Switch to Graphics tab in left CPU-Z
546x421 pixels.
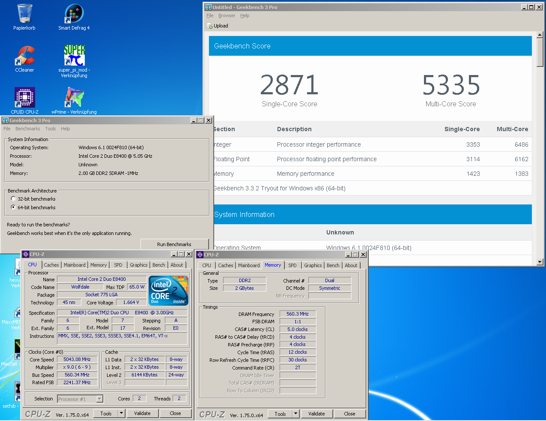coord(139,265)
